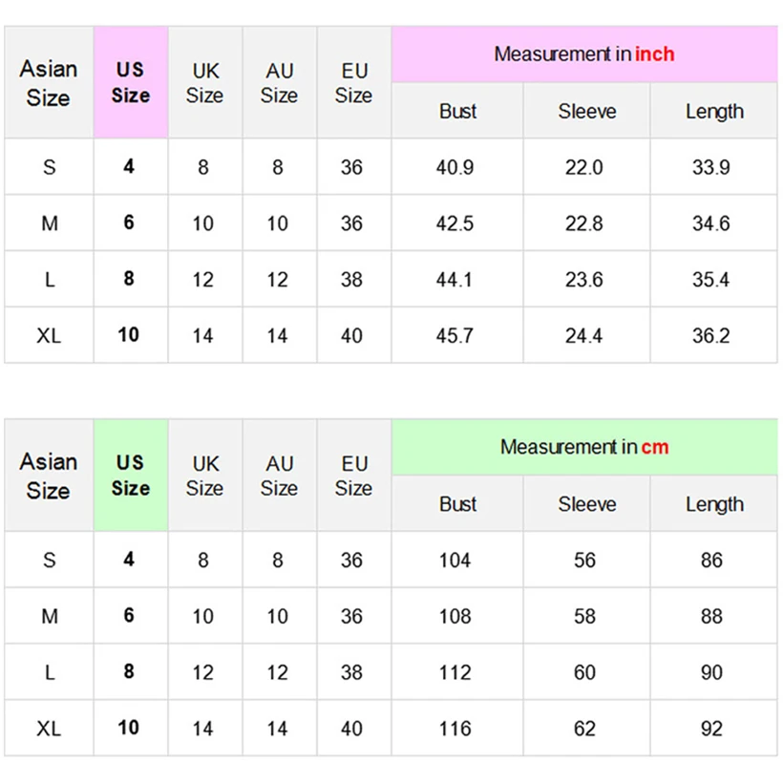
Task: Click the green US Size header cell
Action: [131, 476]
